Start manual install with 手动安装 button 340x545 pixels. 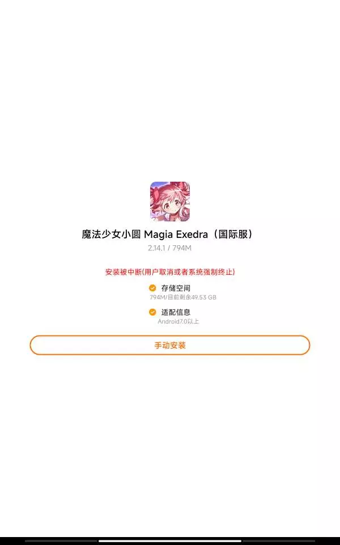coord(169,345)
